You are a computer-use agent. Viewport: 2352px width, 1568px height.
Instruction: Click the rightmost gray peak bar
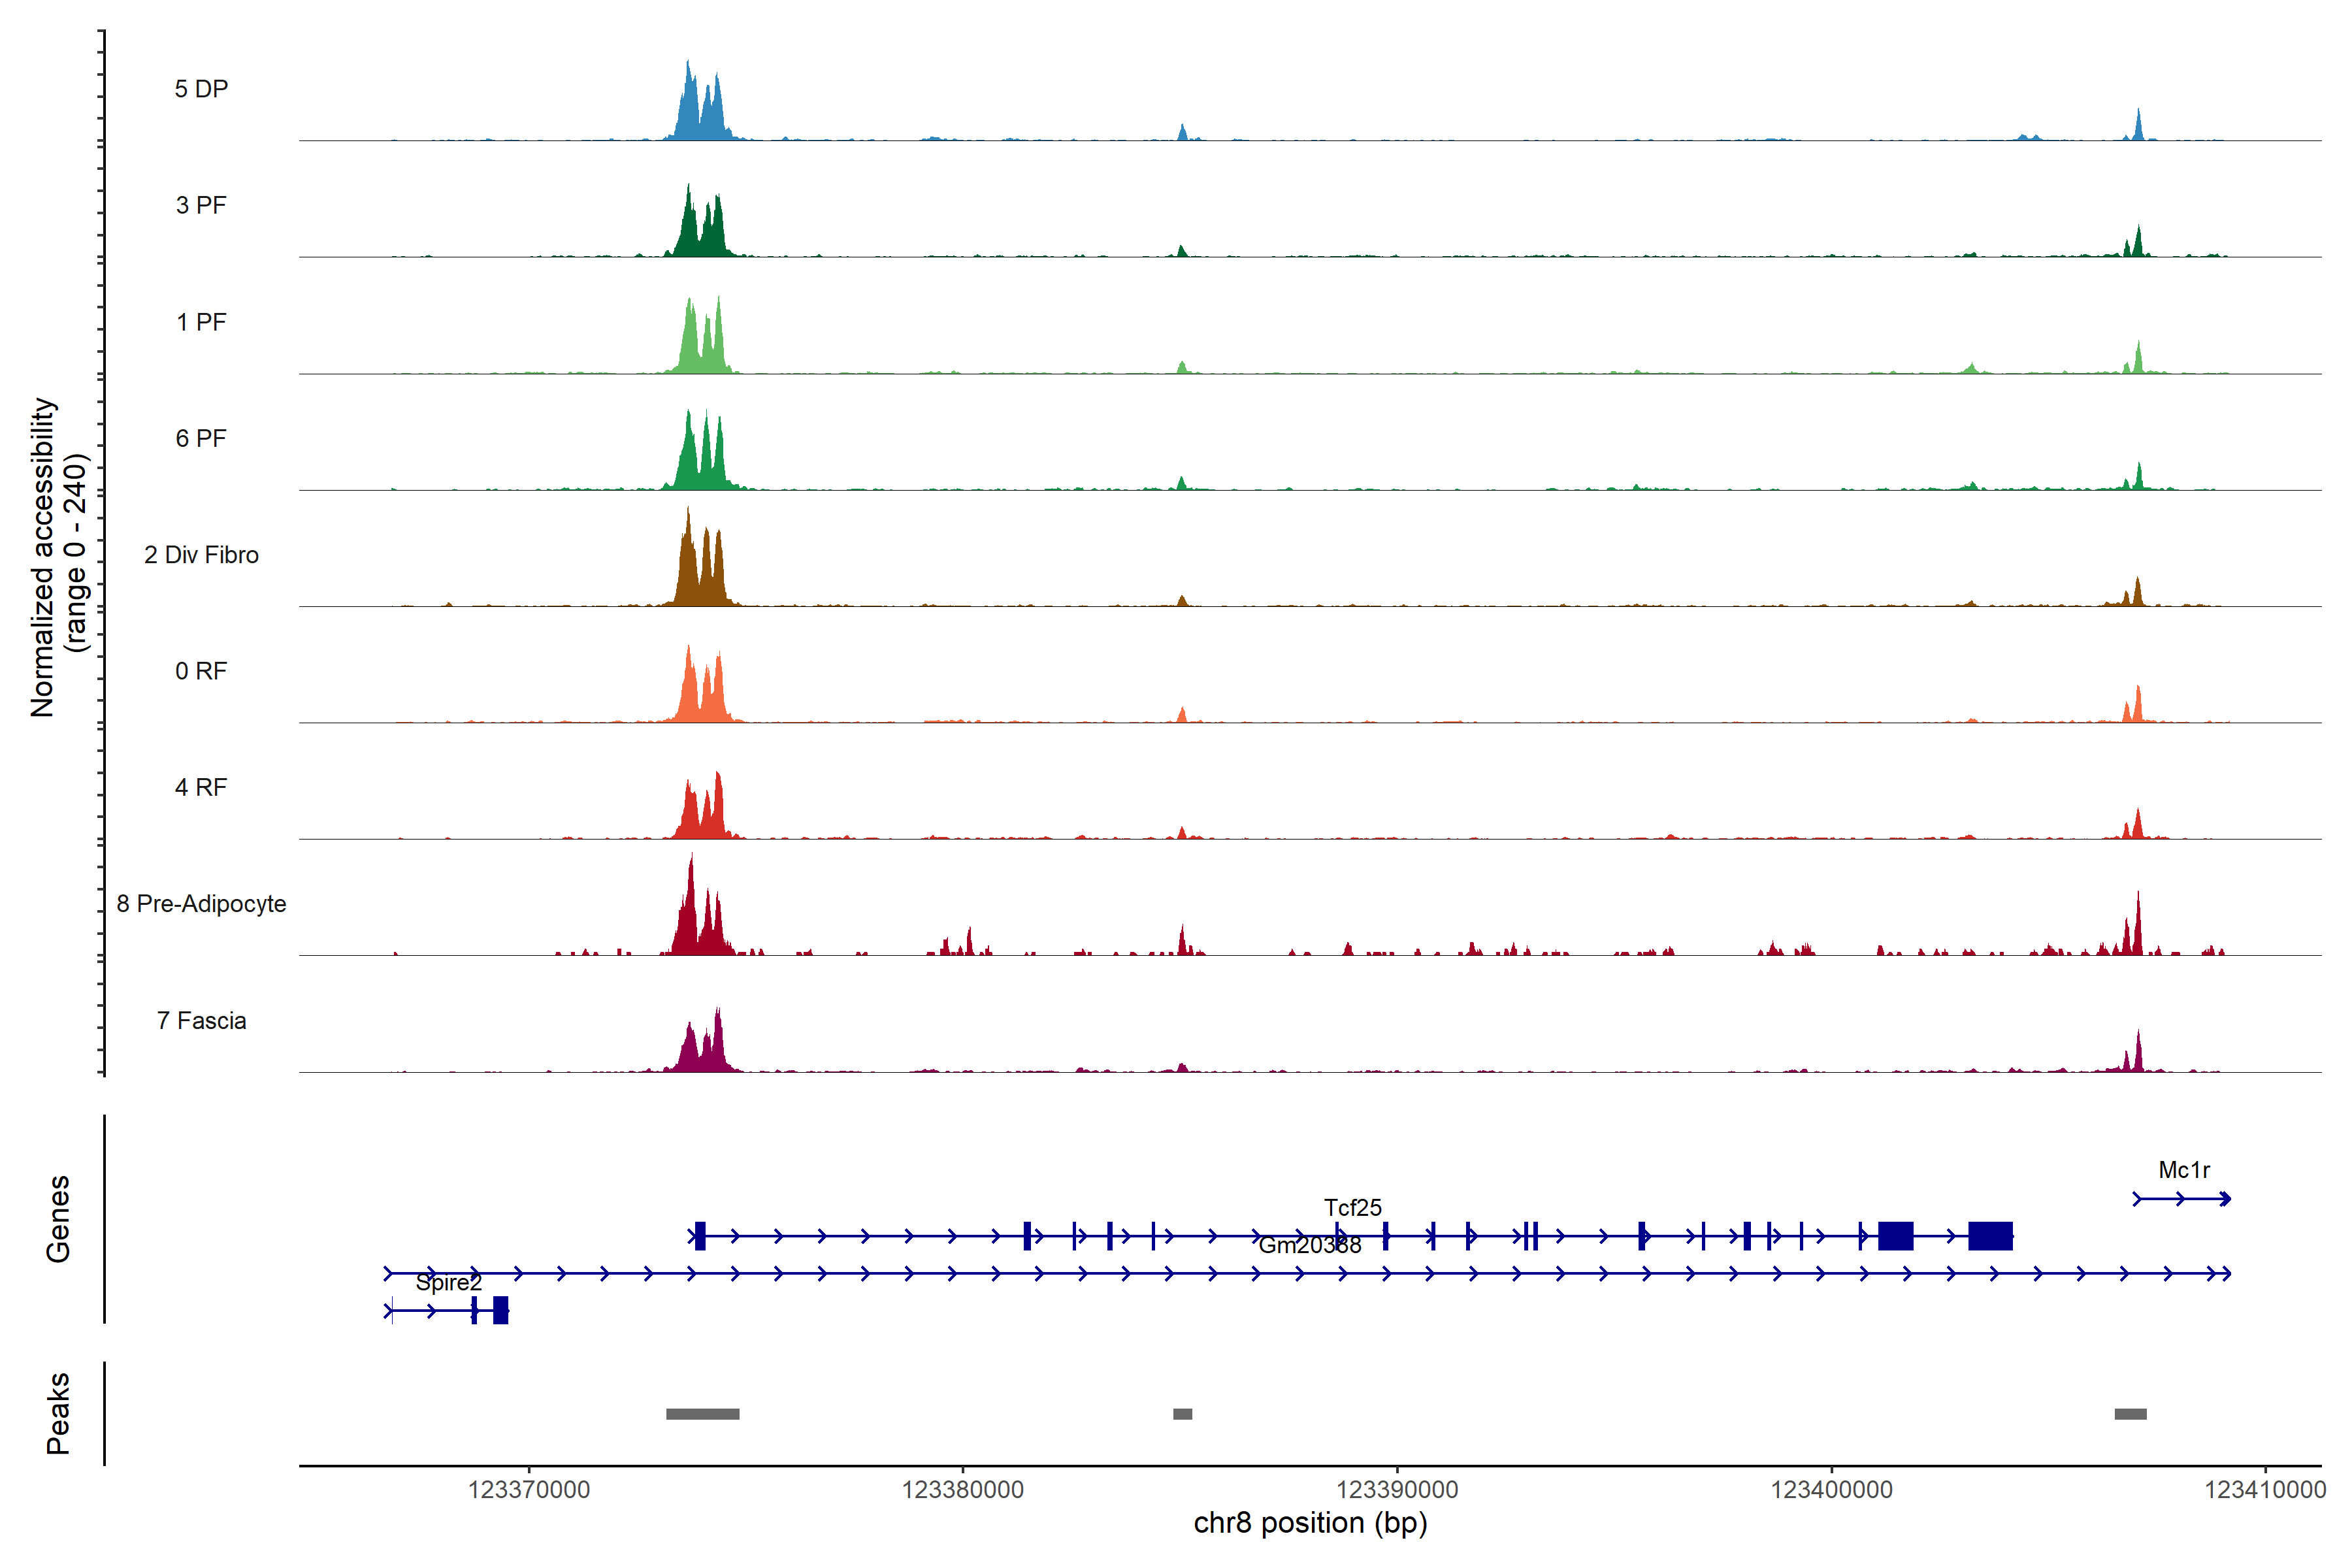2130,1414
